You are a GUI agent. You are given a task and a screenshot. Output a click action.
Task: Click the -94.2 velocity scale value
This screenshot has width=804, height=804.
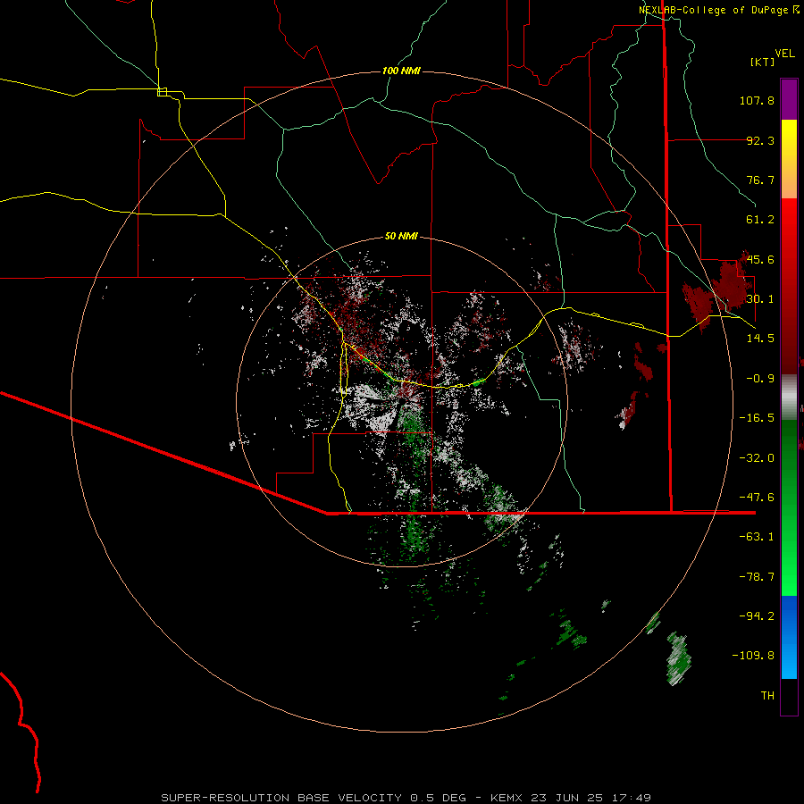pos(757,616)
